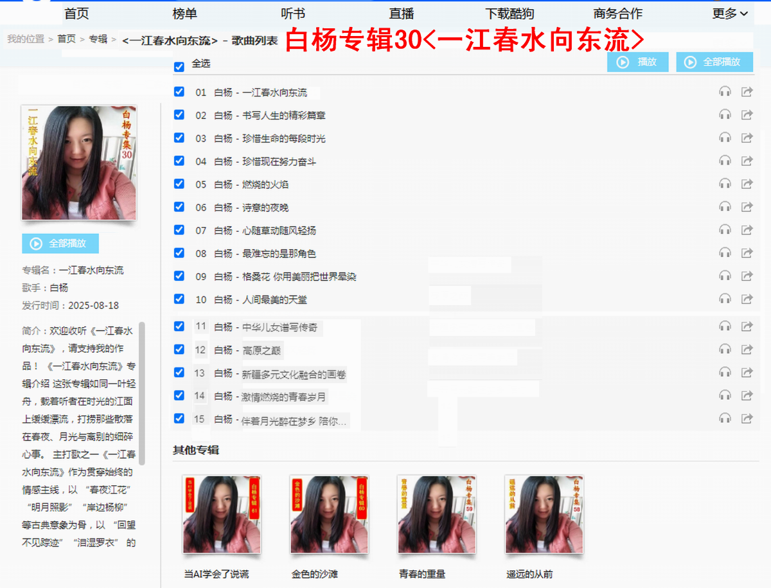Share song 激情燃烧的青春岁月

(747, 396)
